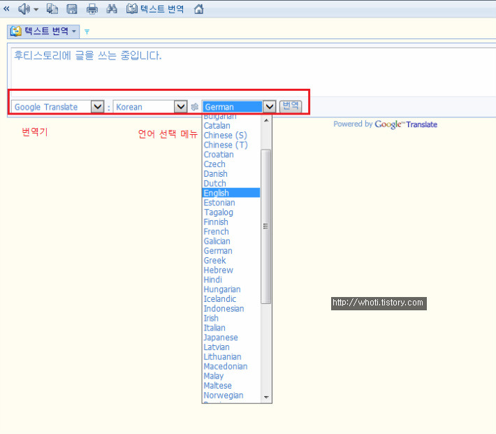The width and height of the screenshot is (496, 434).
Task: Click Maltese in the list
Action: click(x=231, y=386)
